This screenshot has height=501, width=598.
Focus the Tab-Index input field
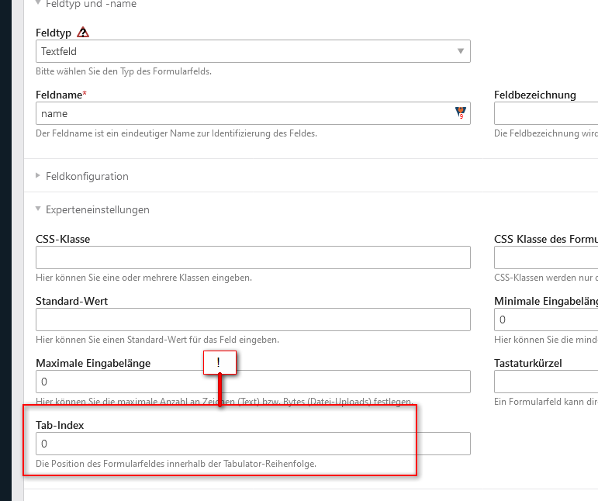(253, 444)
